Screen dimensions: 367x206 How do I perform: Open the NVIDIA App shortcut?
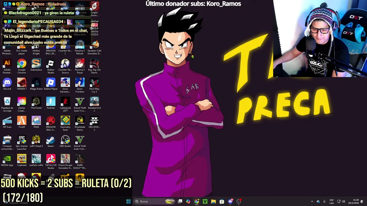[7, 161]
